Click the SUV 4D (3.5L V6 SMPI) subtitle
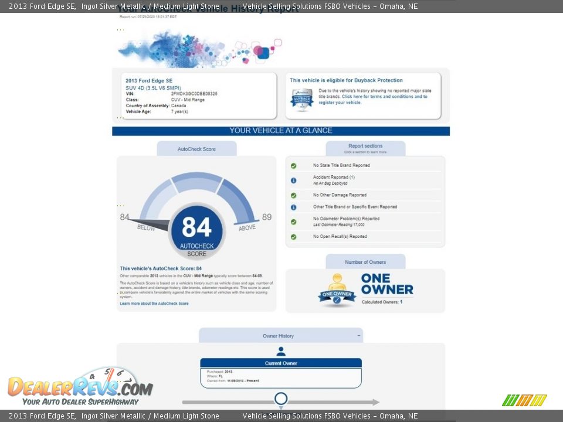 [x=153, y=88]
